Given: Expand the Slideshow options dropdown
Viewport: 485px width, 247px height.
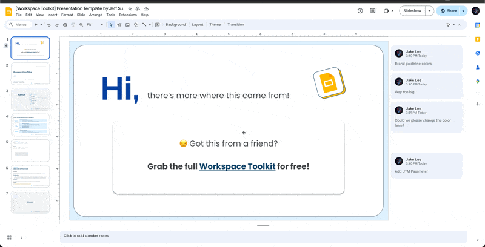Looking at the screenshot, I should click(430, 11).
